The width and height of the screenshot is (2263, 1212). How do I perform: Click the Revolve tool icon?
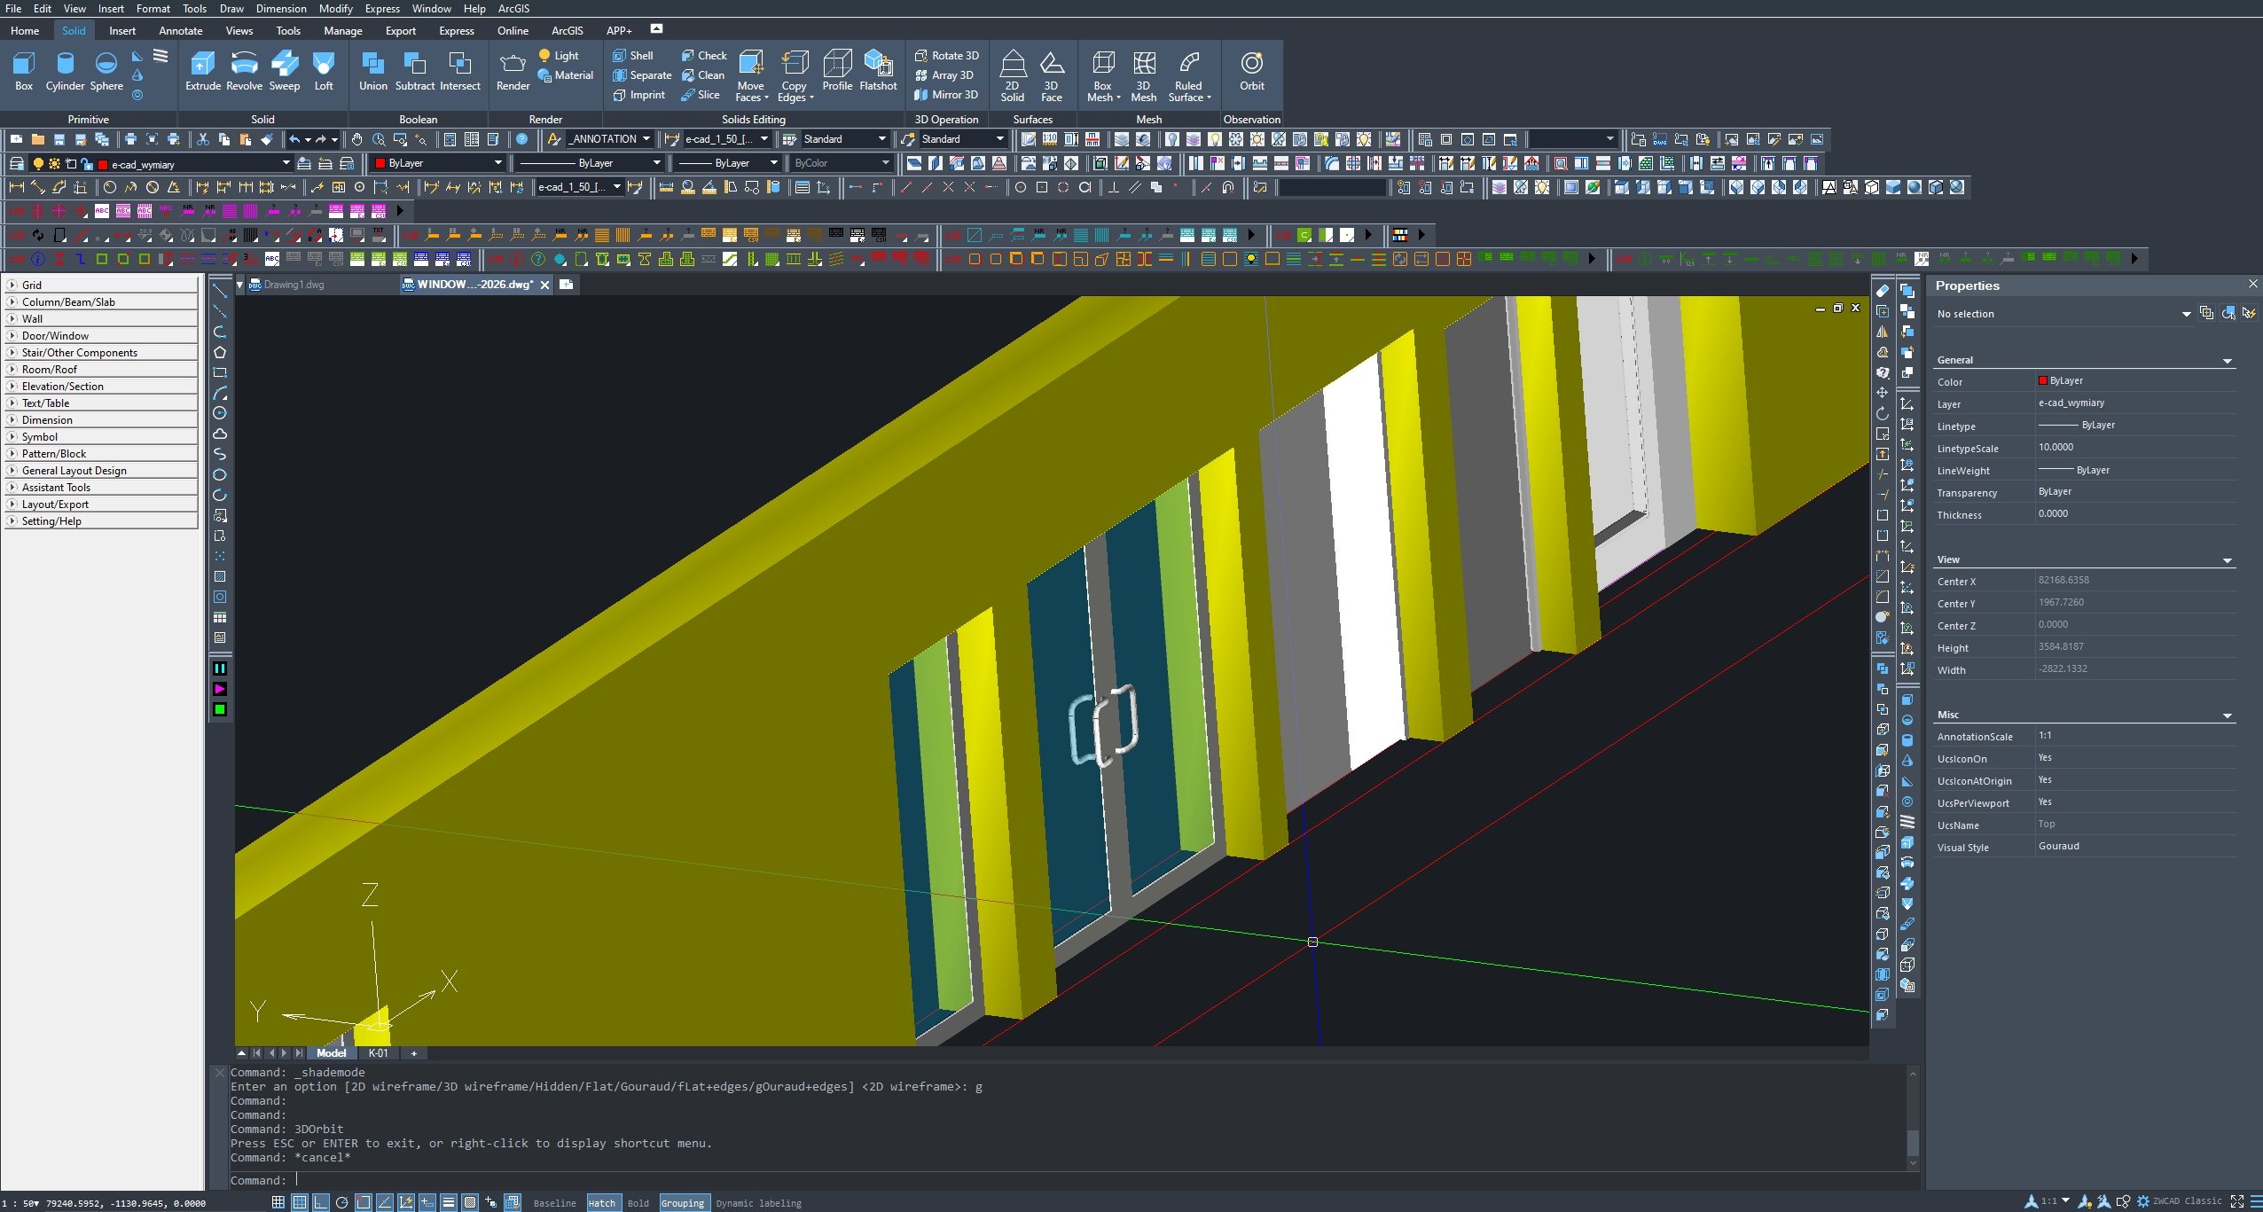click(244, 70)
